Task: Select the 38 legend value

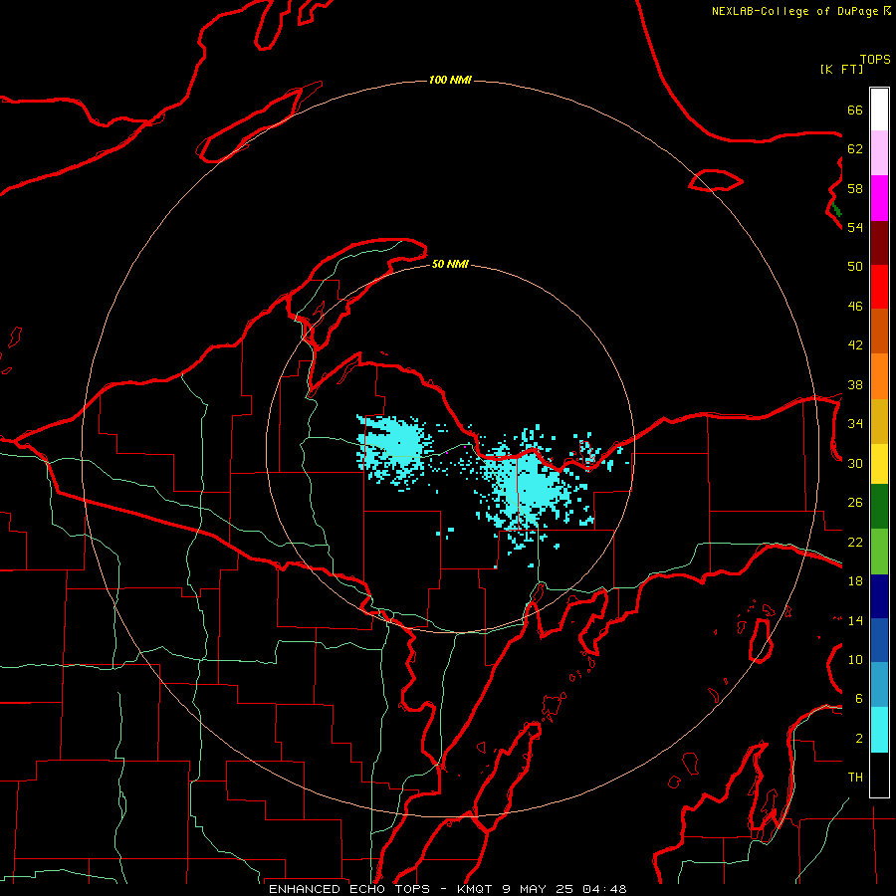Action: pos(855,384)
